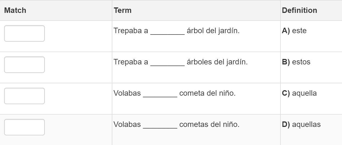The image size is (342, 145).
Task: Click the bold 'A)' option label
Action: tap(286, 31)
